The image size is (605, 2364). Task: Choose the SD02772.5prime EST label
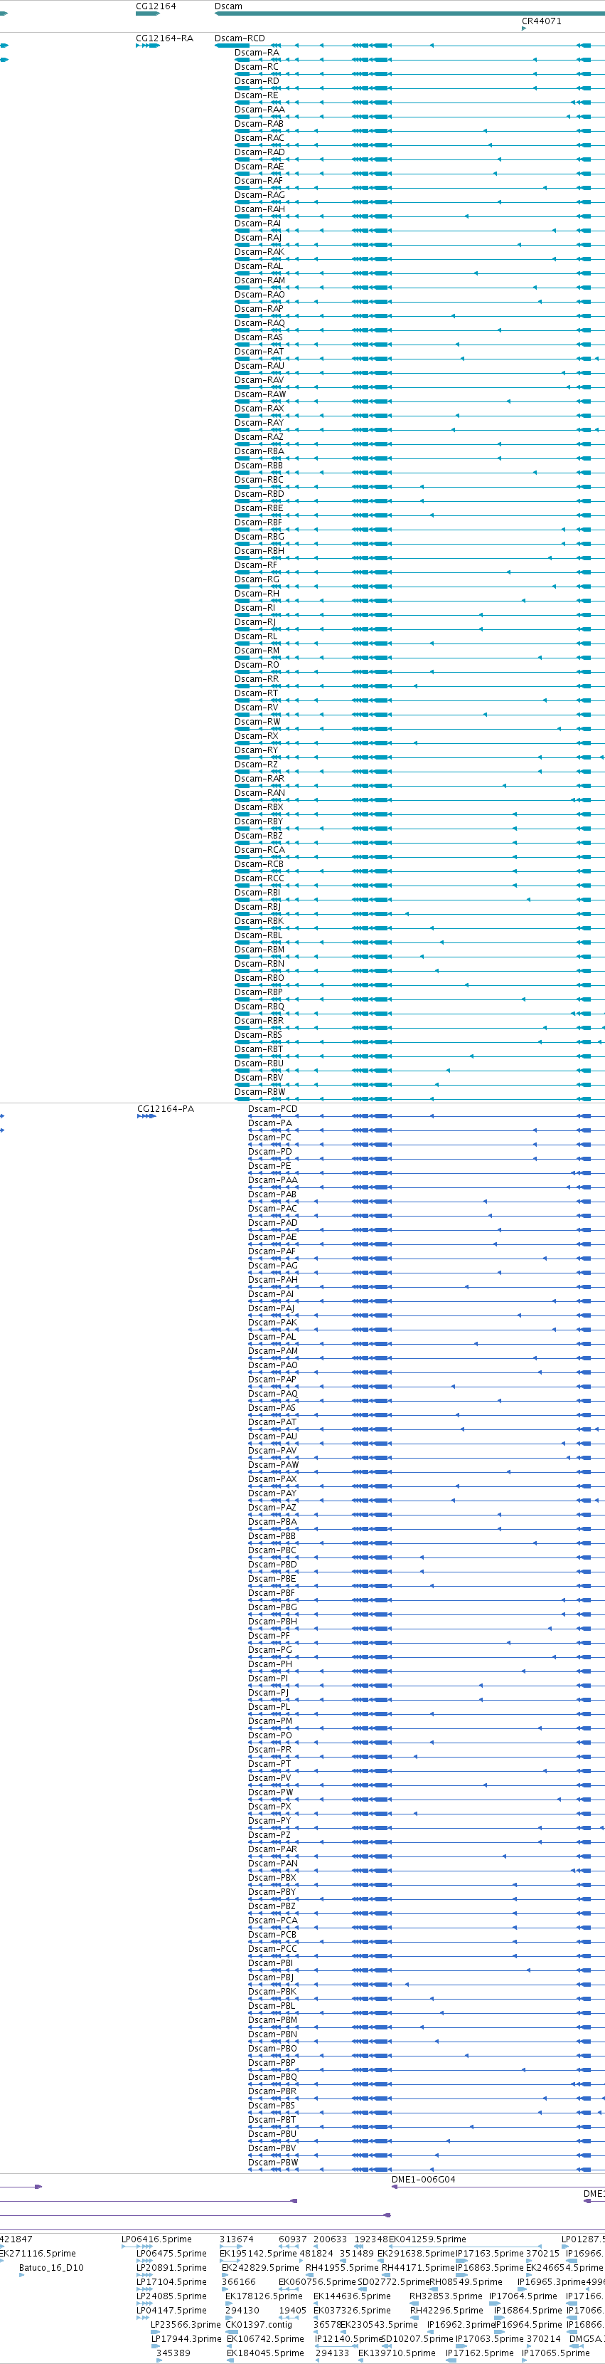(x=393, y=2281)
